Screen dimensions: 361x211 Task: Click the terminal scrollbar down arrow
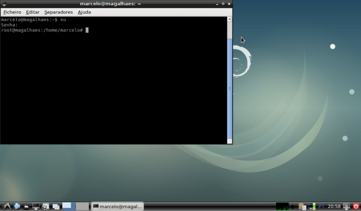point(230,141)
